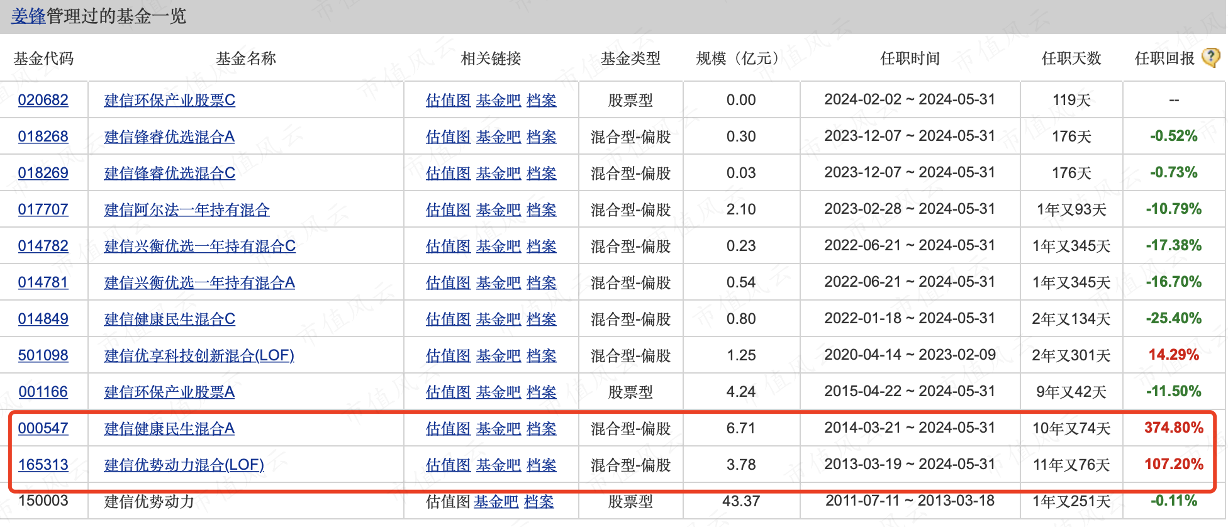Click date range 2011-07-11 ~ 2013-03-18
Viewport: 1228px width, 527px height.
click(910, 501)
